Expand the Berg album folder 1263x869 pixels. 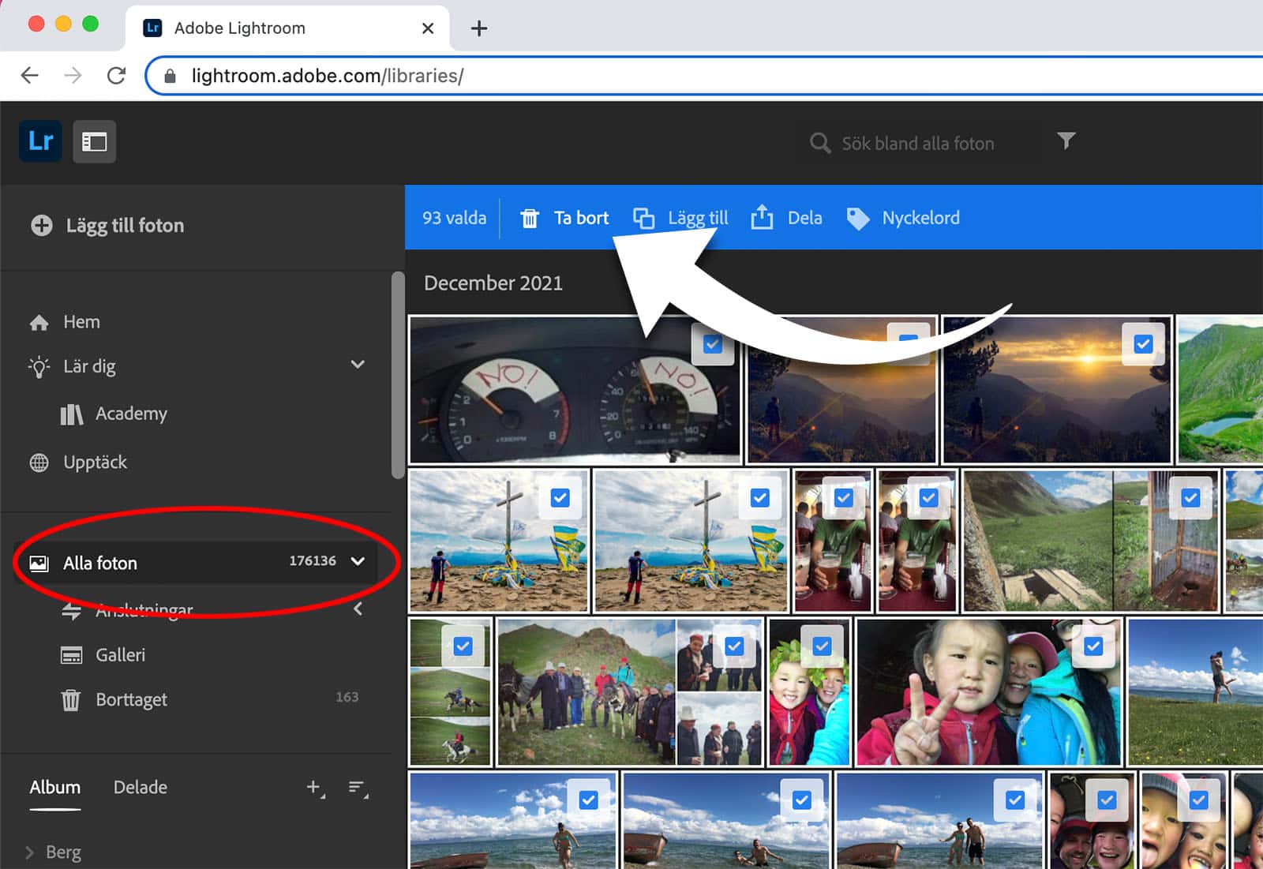30,852
